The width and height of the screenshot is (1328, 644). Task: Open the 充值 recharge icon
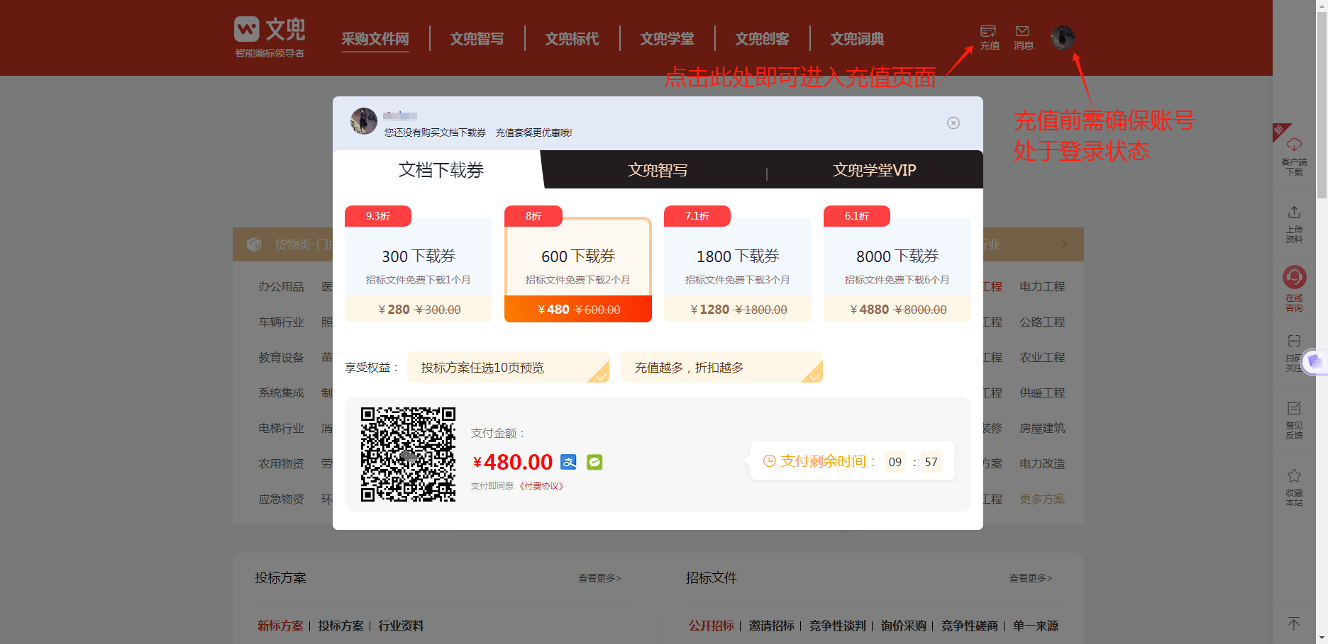tap(990, 38)
